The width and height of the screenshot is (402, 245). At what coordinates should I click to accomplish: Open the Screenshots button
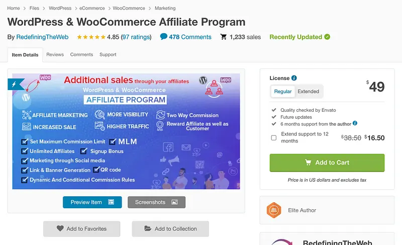point(156,202)
